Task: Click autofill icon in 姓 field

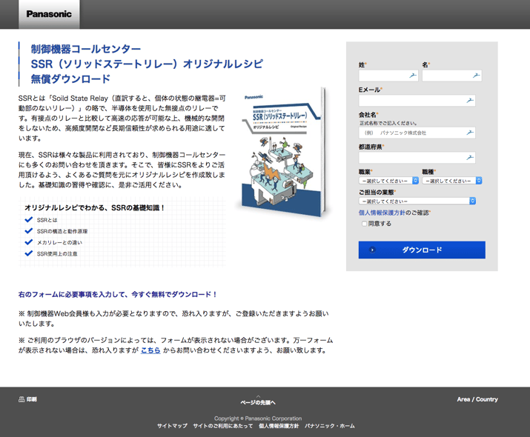Action: tap(412, 76)
